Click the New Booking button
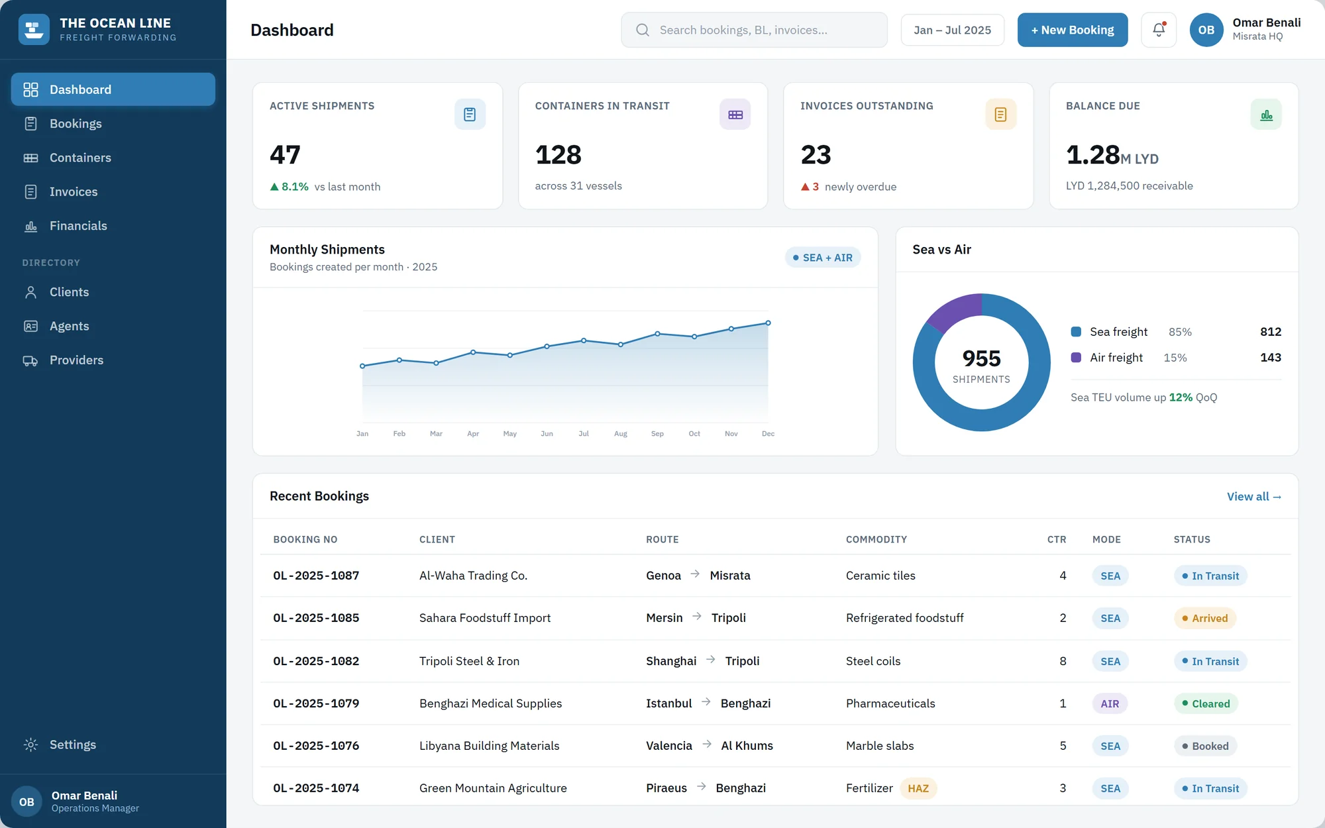This screenshot has width=1325, height=828. tap(1073, 30)
